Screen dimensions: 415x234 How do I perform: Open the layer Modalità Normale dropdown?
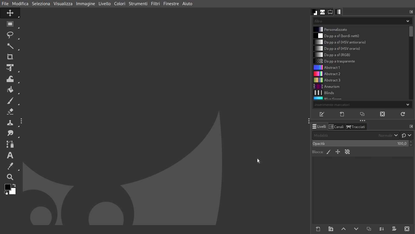355,135
